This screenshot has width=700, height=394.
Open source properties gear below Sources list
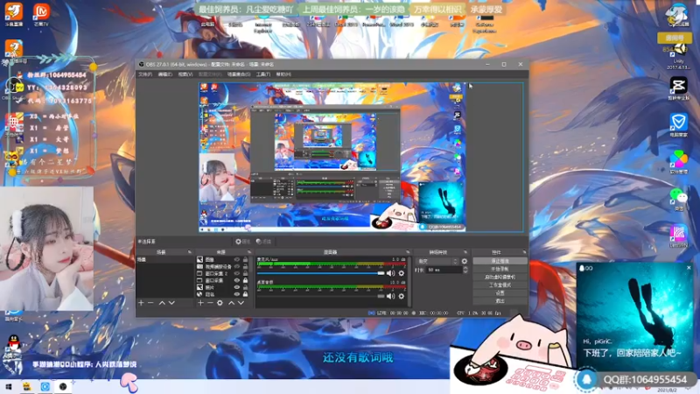(220, 303)
